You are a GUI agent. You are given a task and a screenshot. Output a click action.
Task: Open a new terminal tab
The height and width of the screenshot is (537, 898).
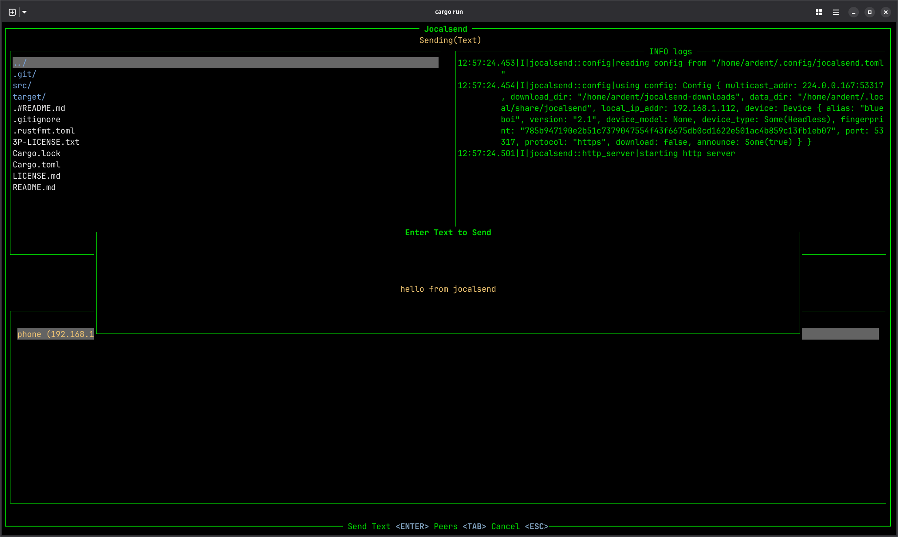[12, 12]
